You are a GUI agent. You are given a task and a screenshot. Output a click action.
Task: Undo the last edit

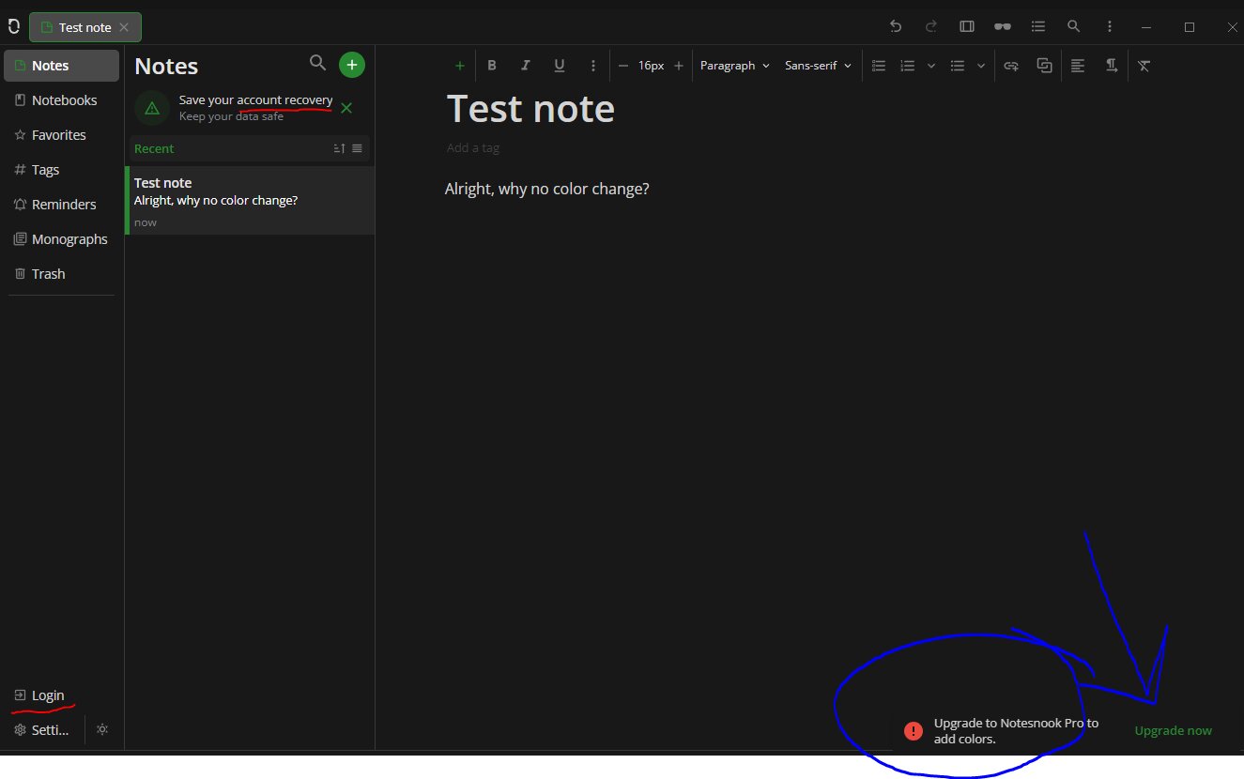pyautogui.click(x=896, y=26)
